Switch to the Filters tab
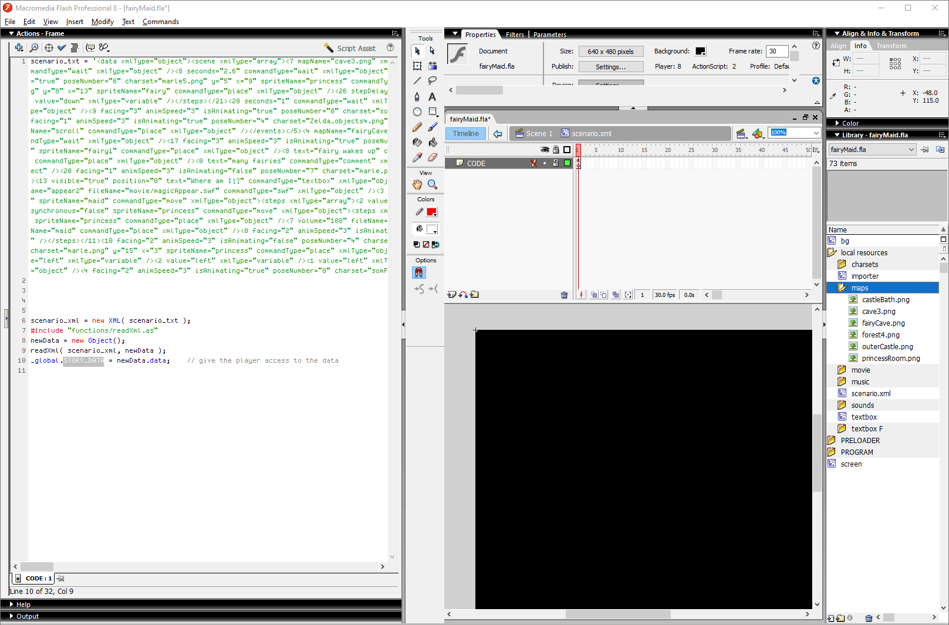This screenshot has height=625, width=949. coord(515,35)
